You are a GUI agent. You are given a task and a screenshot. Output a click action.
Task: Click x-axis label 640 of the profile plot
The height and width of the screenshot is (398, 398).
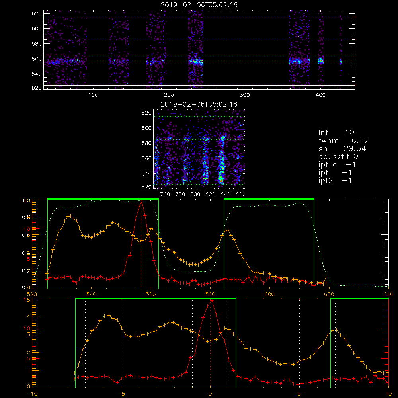(x=388, y=294)
